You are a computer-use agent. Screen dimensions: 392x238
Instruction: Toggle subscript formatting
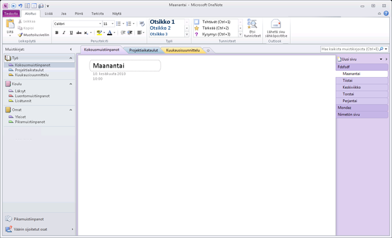(86, 33)
